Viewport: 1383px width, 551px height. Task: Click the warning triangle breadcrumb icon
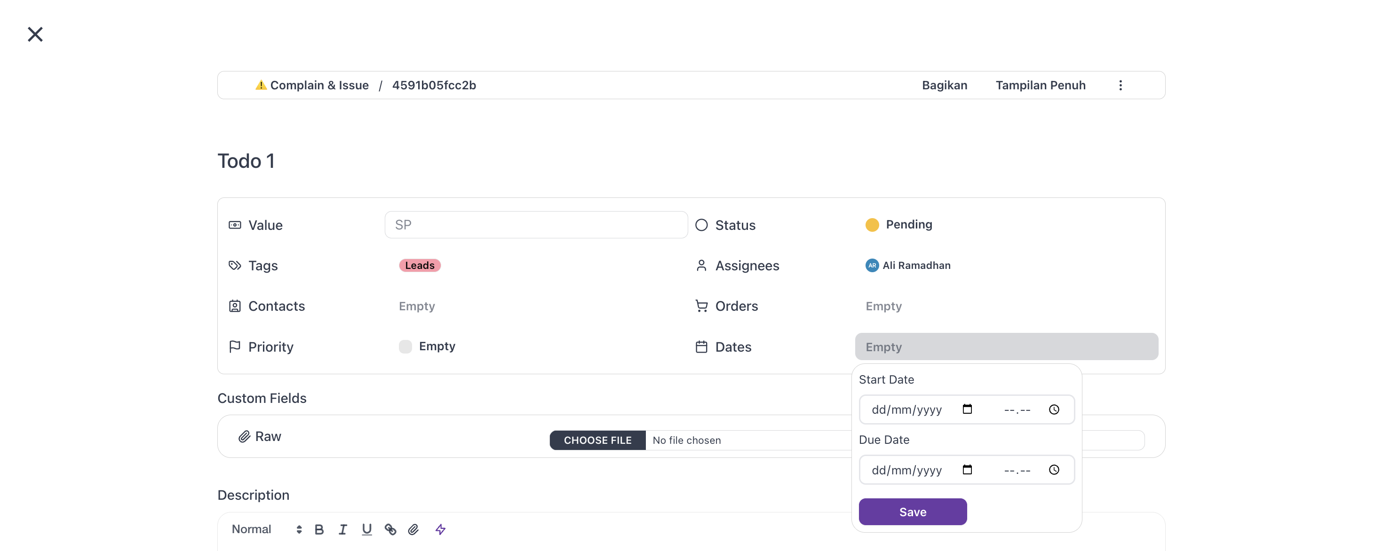click(x=261, y=85)
